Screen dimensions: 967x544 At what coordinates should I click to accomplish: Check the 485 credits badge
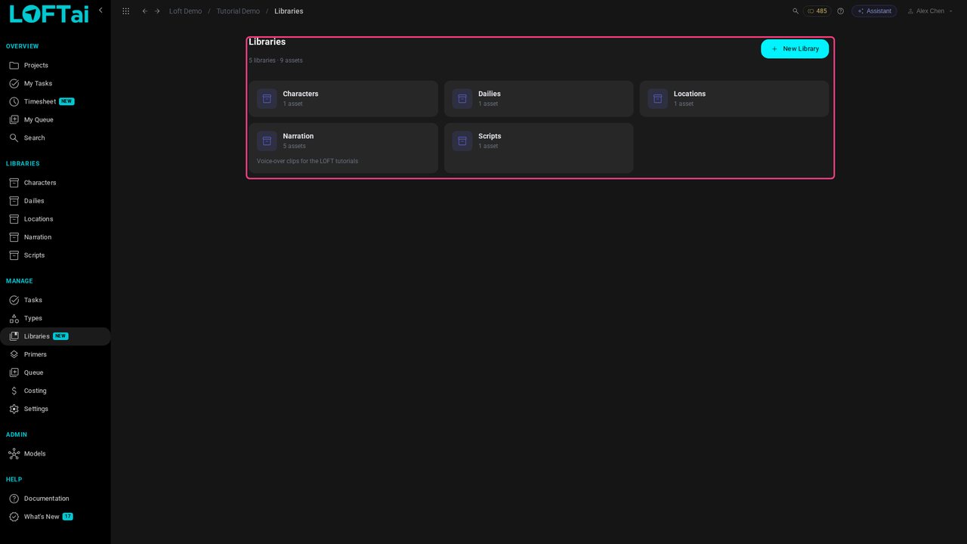(817, 11)
